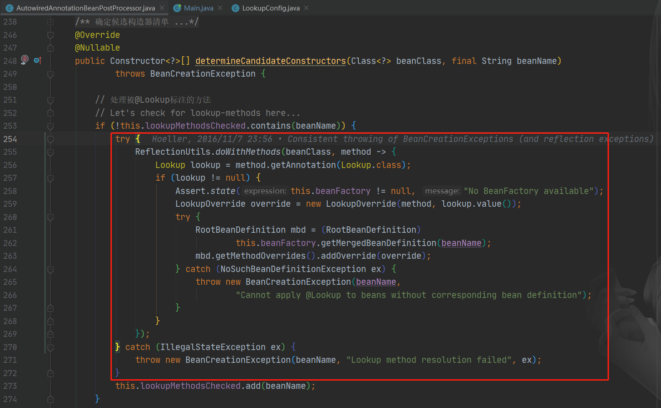Click getMergedBeanDefinition on line 262
Viewport: 661px width, 408px height.
point(378,243)
